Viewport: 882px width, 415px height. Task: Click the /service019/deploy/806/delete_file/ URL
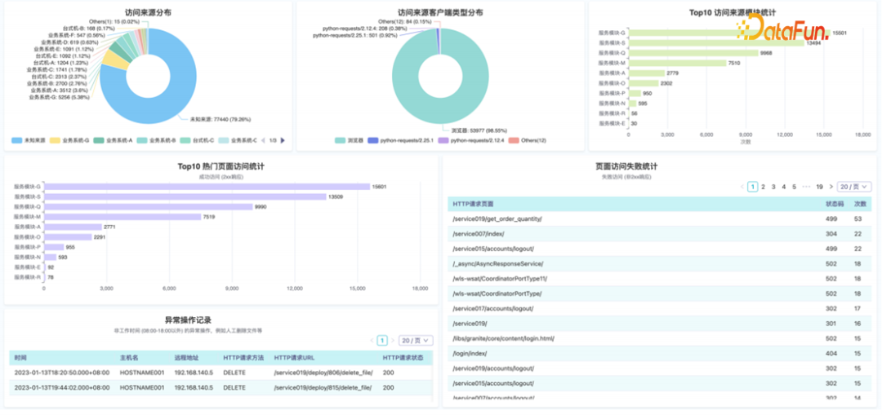[323, 372]
